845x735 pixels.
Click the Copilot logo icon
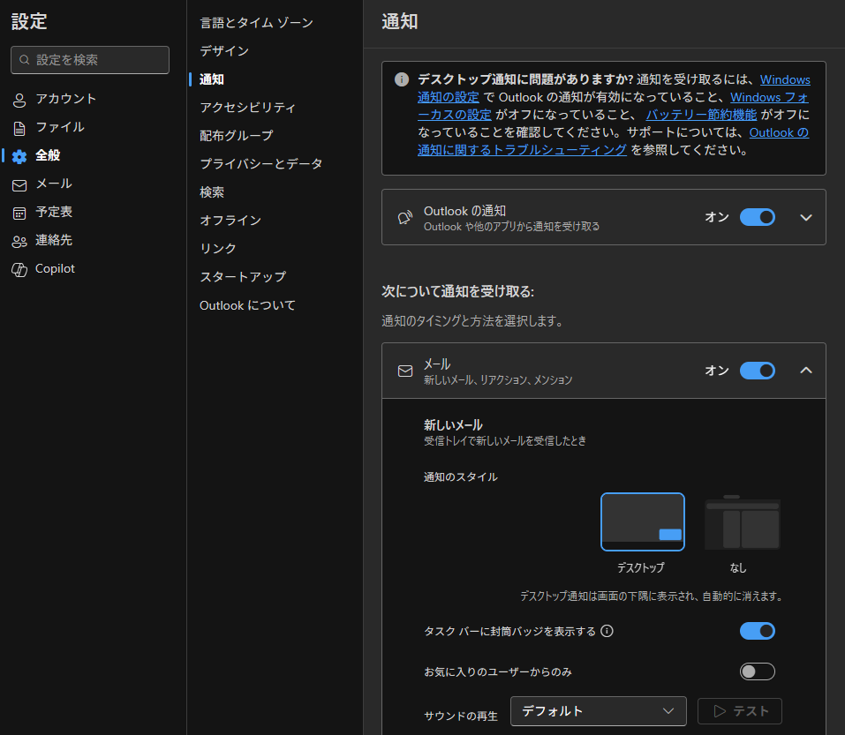coord(19,270)
